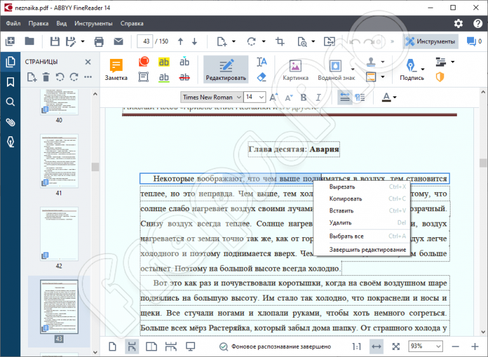
Task: Click the Водяной знак watermark tool
Action: coord(334,70)
